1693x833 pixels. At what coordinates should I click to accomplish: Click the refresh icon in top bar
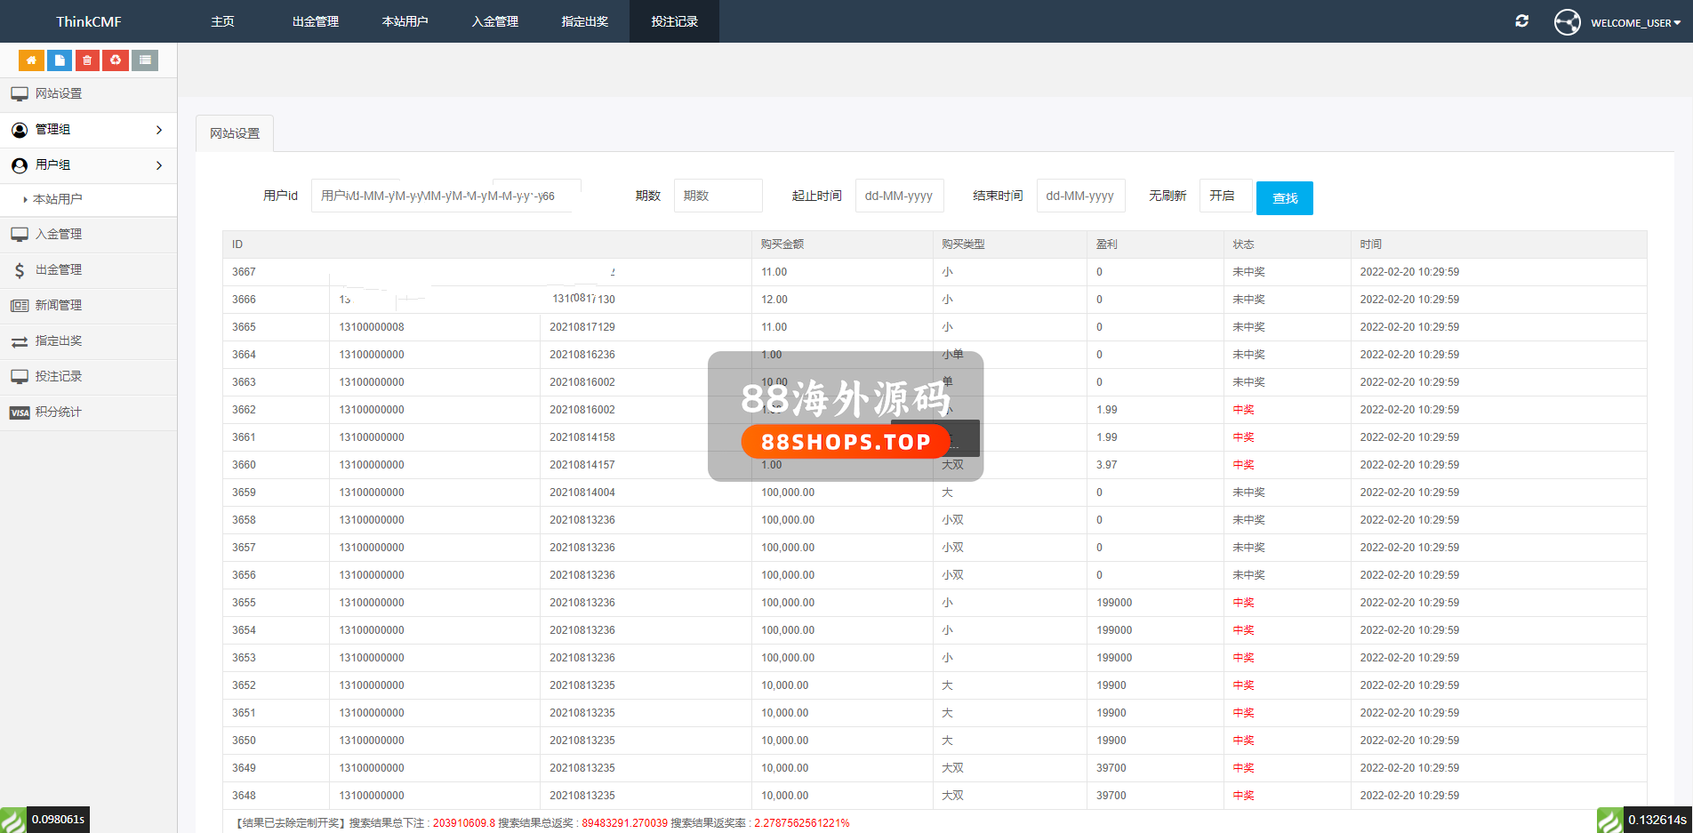[x=1521, y=21]
